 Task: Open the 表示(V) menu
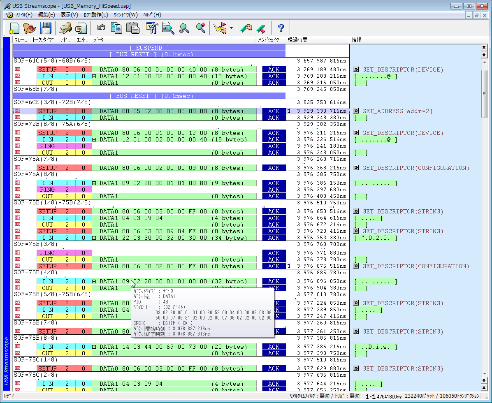point(70,15)
